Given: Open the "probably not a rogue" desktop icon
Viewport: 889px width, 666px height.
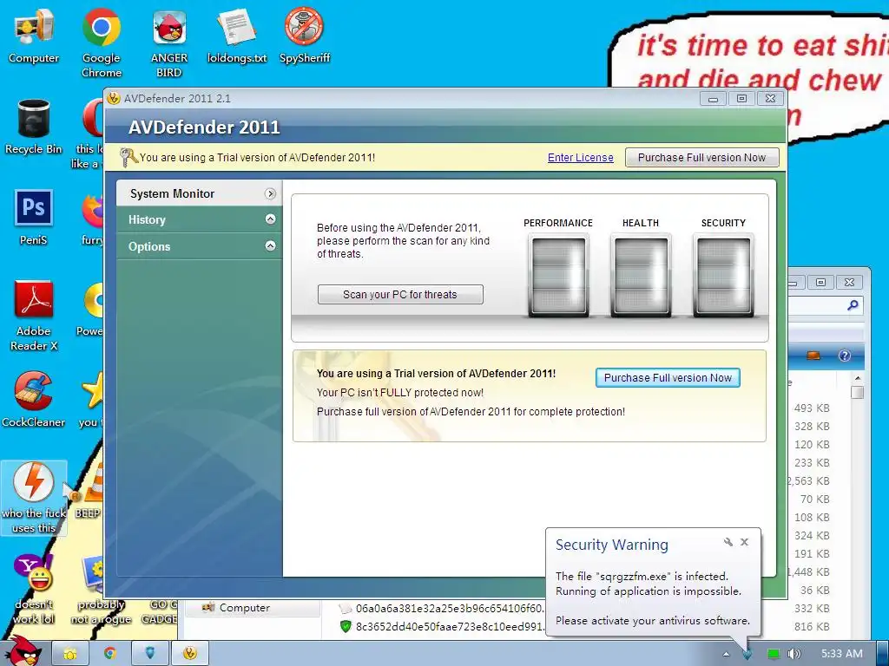Looking at the screenshot, I should pos(101,589).
